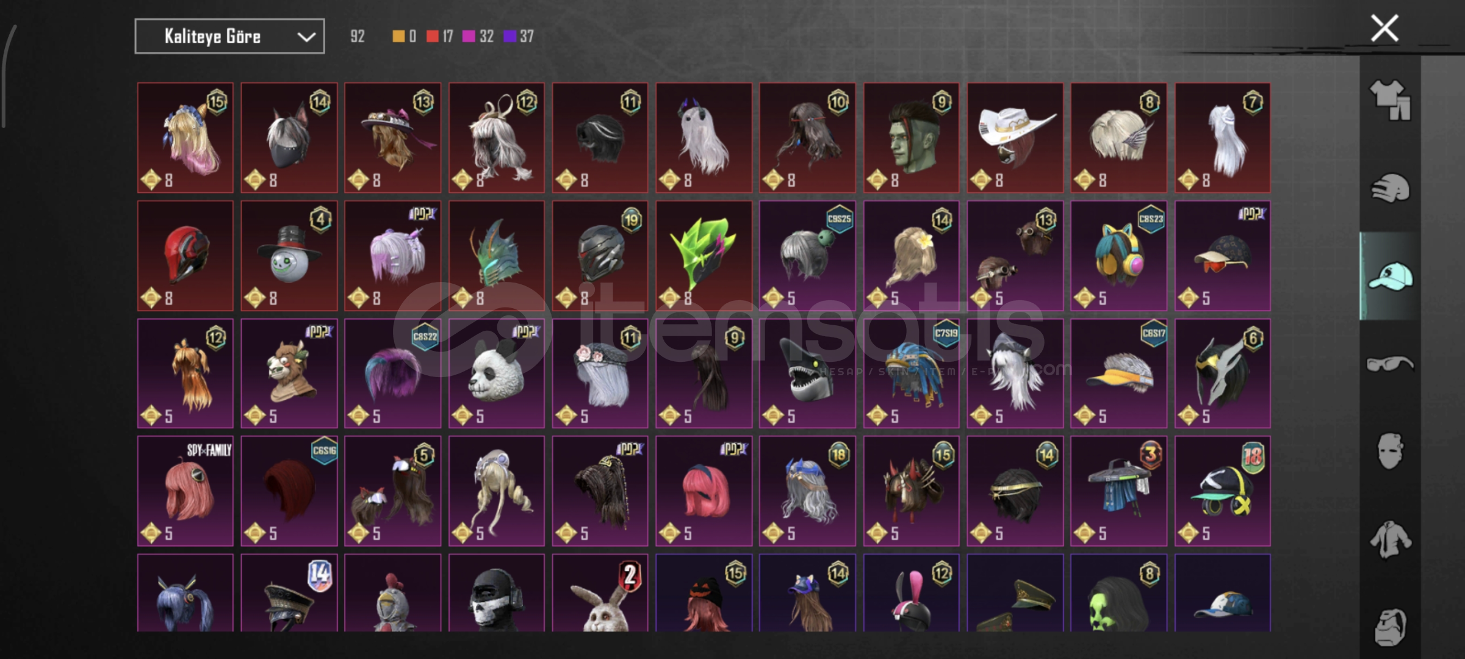
Task: Expand the Kaliteye Göre sort dropdown
Action: point(229,37)
